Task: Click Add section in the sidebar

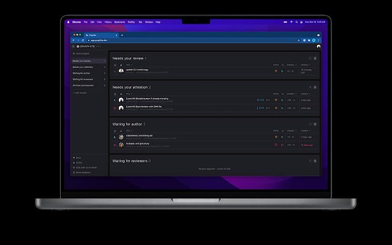Action: tap(80, 92)
